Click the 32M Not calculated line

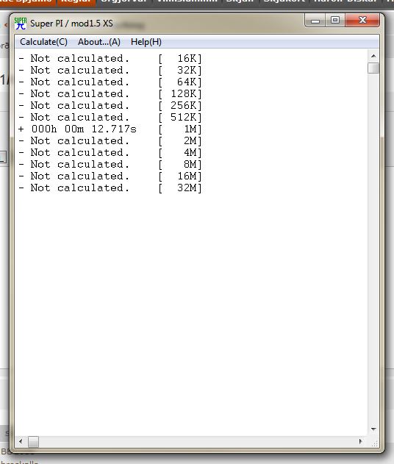pos(110,188)
